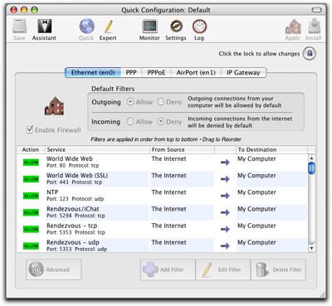The height and width of the screenshot is (306, 332).
Task: Click the Advanced button
Action: [54, 270]
